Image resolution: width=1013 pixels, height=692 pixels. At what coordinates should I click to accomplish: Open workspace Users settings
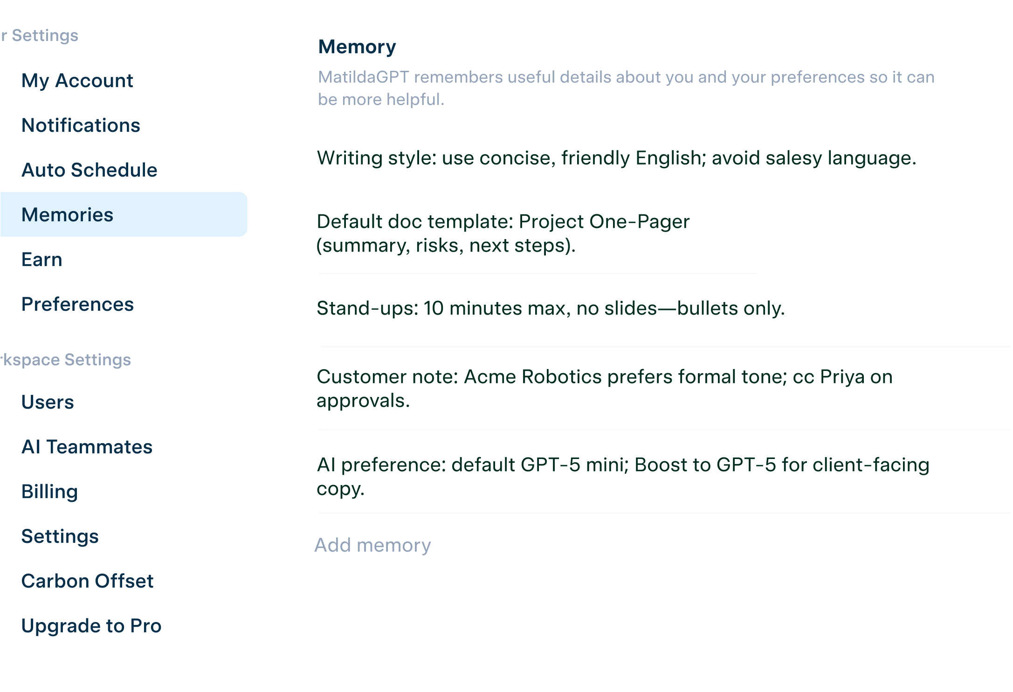point(48,402)
